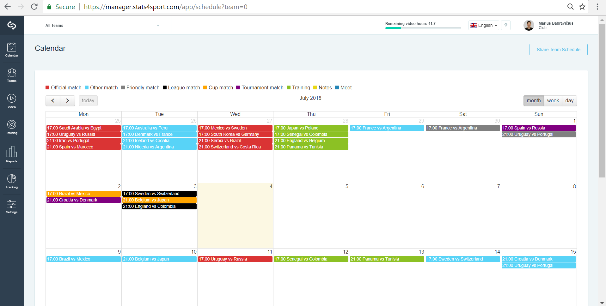The width and height of the screenshot is (606, 306).
Task: Reload the page with refresh icon
Action: click(34, 7)
